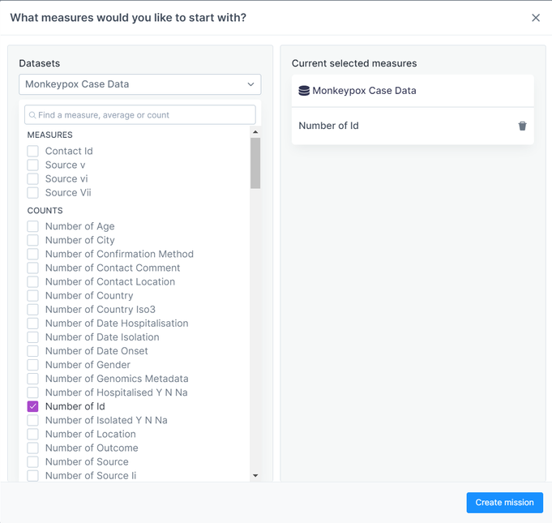
Task: Check the Source Vii measure
Action: pyautogui.click(x=33, y=192)
